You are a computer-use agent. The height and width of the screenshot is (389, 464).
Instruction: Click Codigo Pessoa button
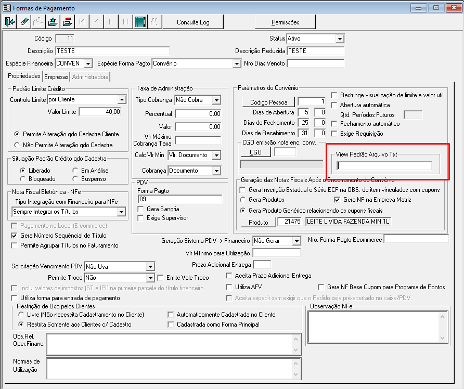point(269,102)
